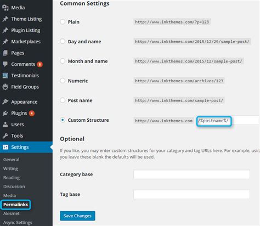Click the Media icon in sidebar
The image size is (260, 226).
pos(5,8)
